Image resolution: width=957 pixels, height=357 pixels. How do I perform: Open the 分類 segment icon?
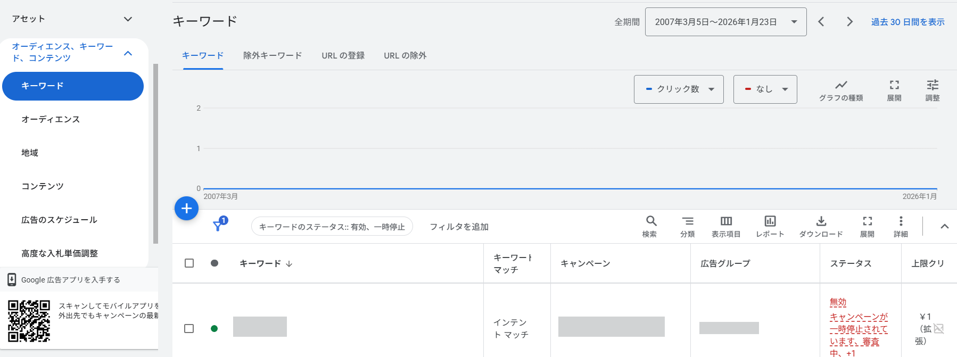tap(687, 221)
